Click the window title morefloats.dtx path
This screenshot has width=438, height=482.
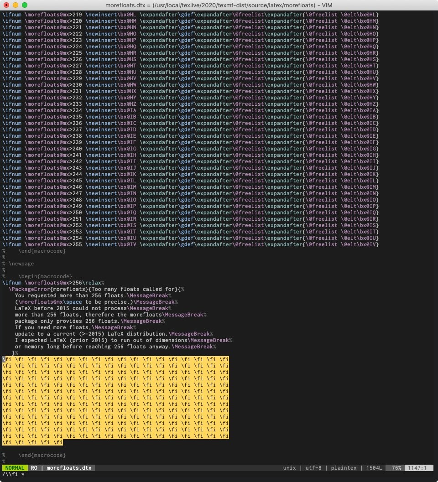(219, 5)
